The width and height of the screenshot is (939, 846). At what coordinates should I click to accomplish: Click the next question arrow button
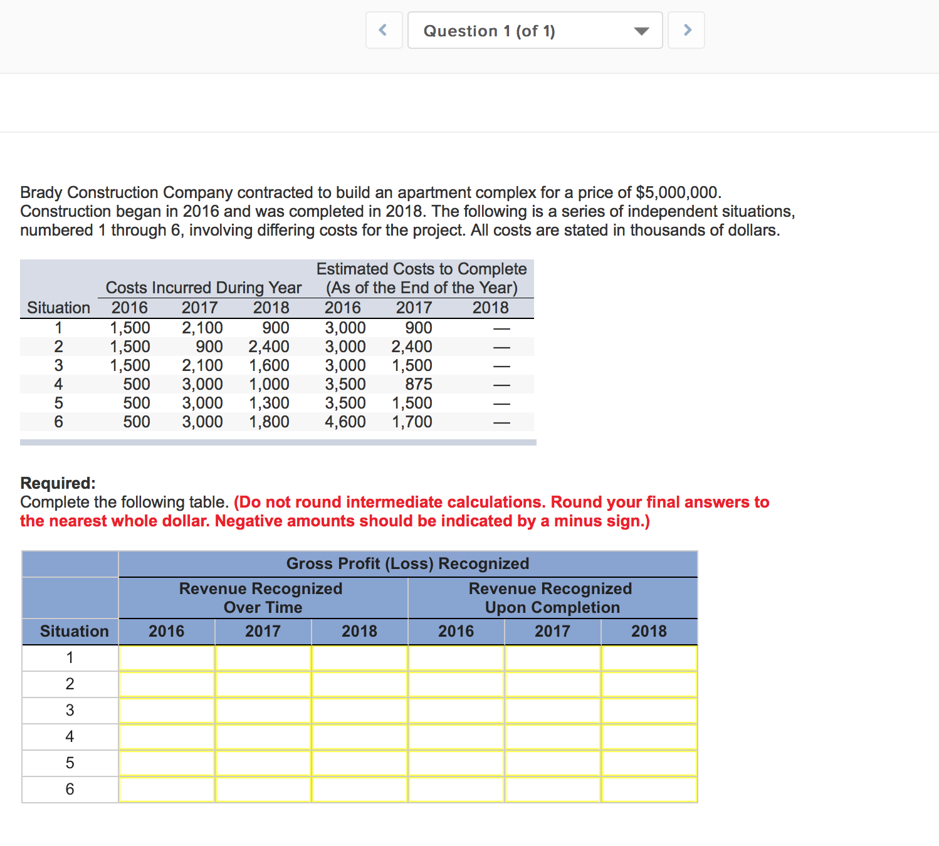pos(686,30)
